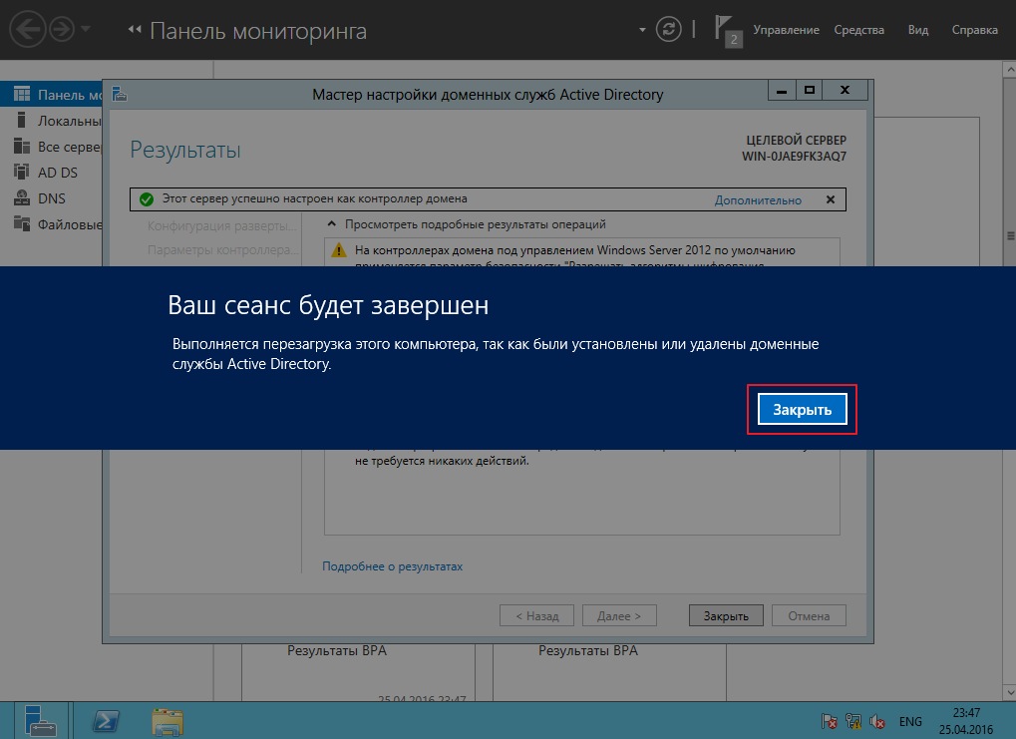
Task: Click the refresh icon in header
Action: tap(666, 30)
